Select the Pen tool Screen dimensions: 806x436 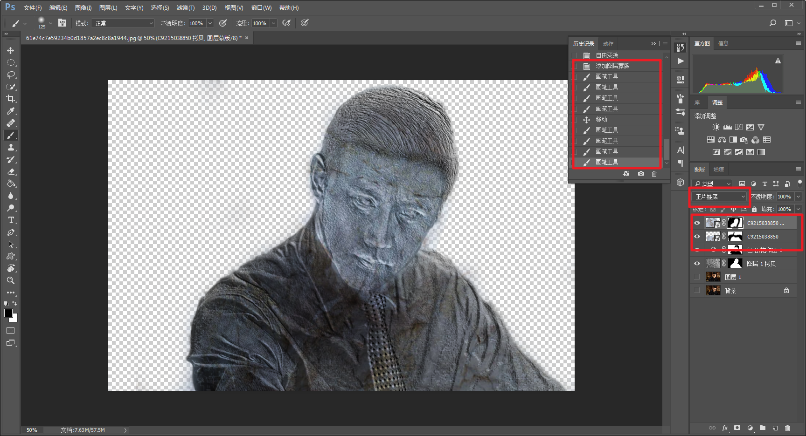[x=10, y=232]
